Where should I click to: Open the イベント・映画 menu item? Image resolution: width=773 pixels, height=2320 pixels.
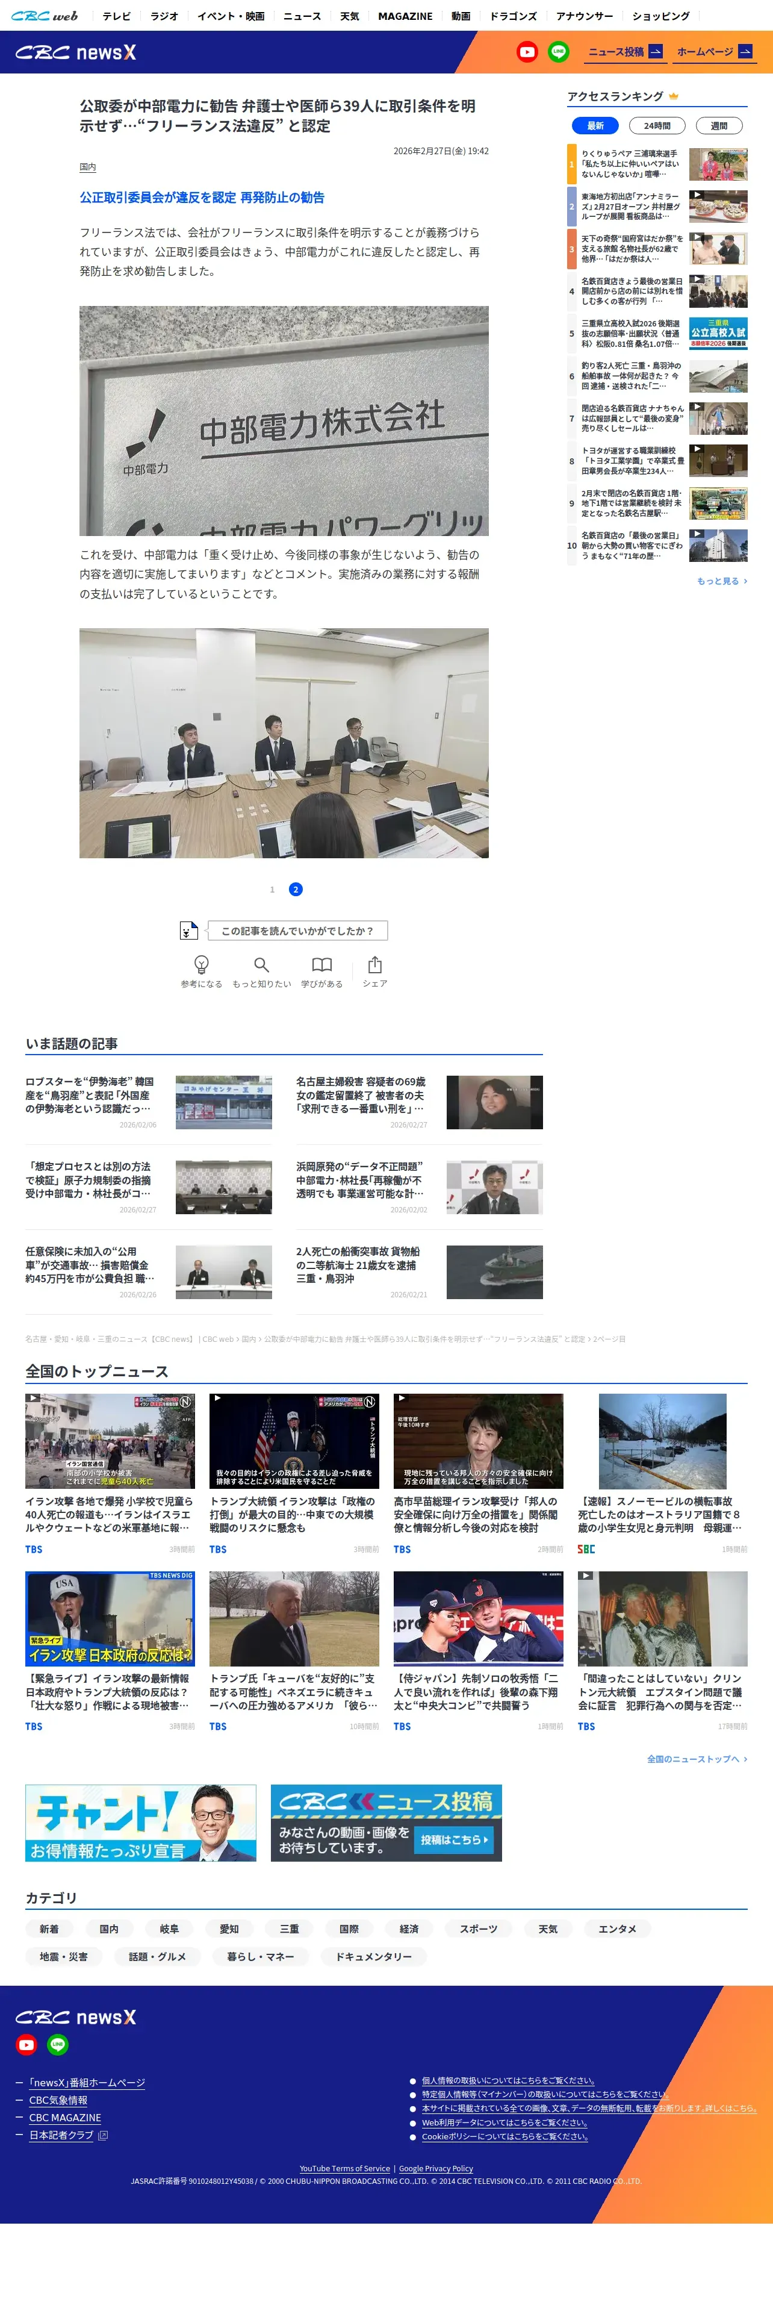pos(231,16)
